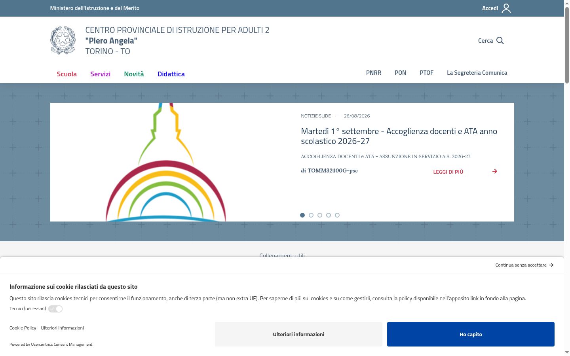The width and height of the screenshot is (570, 356).
Task: Click the scrollbar up arrow
Action: tap(567, 3)
